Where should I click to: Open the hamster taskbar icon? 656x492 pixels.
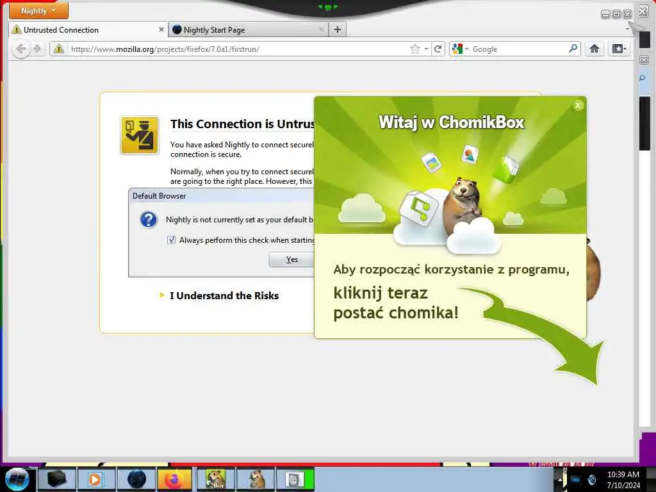[256, 479]
